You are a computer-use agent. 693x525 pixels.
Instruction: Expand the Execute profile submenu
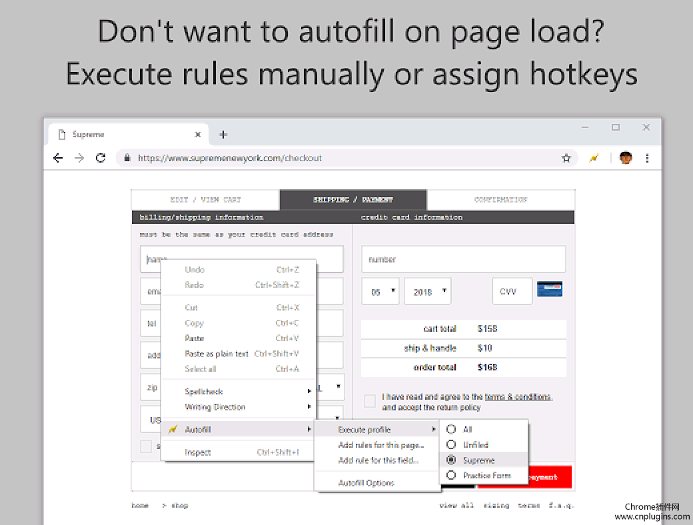[x=377, y=430]
